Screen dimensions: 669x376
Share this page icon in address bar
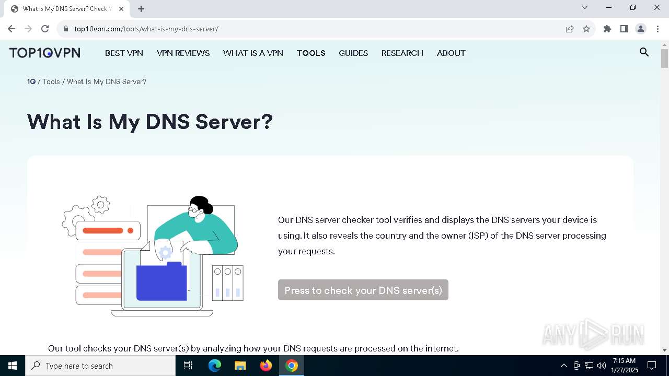[570, 29]
